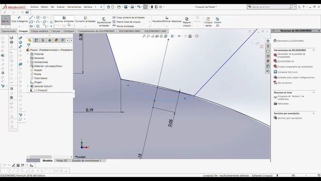Toggle Instant 2D
The width and height of the screenshot is (321, 181).
(x=217, y=22)
